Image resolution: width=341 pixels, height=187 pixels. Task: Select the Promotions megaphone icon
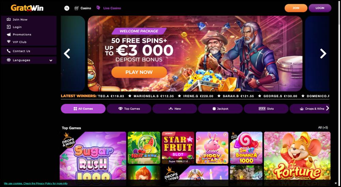click(9, 34)
